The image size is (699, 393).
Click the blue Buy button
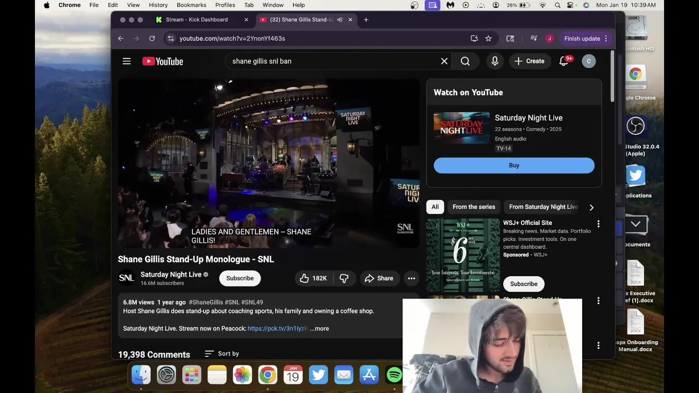pyautogui.click(x=514, y=165)
